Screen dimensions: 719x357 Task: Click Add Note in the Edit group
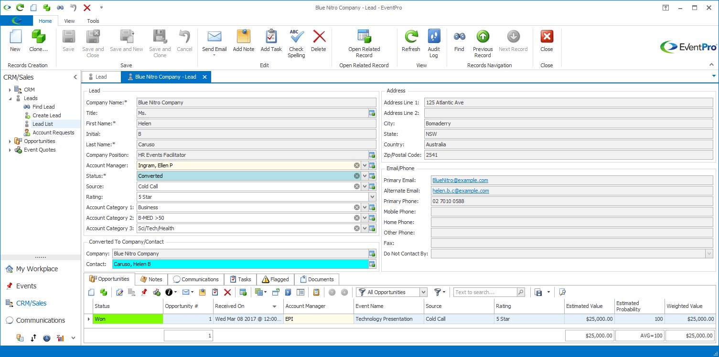pos(244,41)
